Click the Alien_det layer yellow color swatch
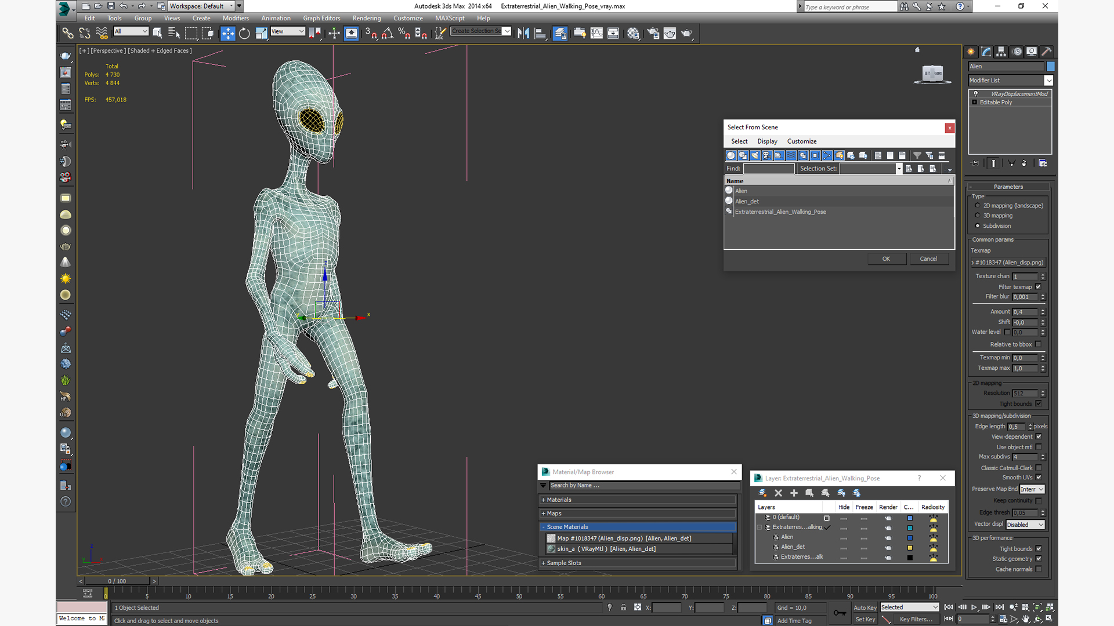The height and width of the screenshot is (626, 1114). click(910, 548)
